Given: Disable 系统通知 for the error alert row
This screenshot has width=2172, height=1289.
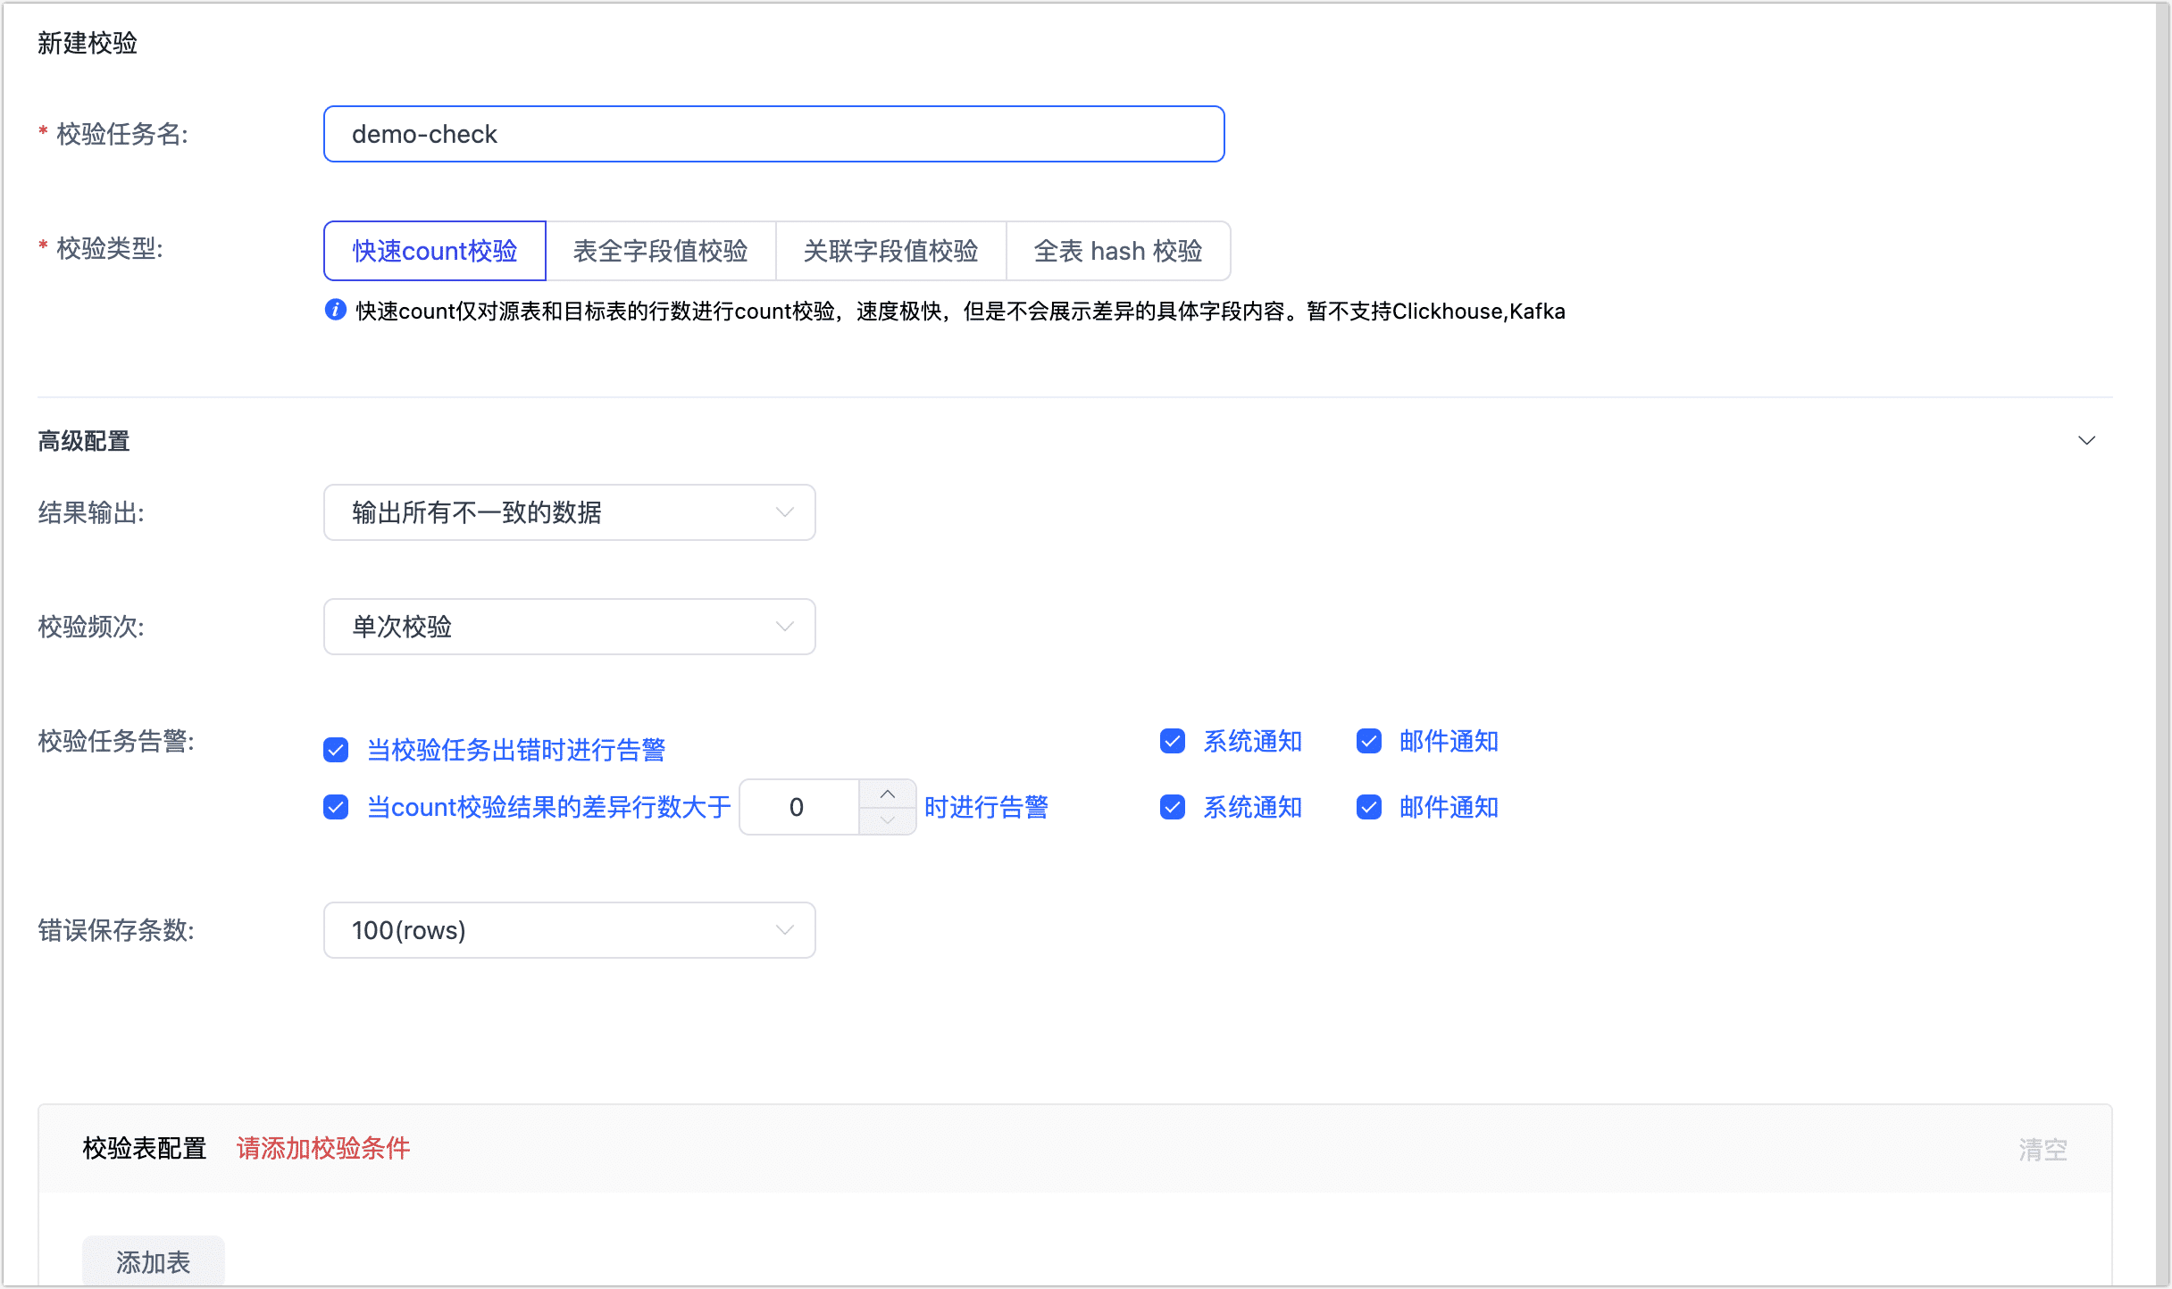Looking at the screenshot, I should pyautogui.click(x=1172, y=741).
